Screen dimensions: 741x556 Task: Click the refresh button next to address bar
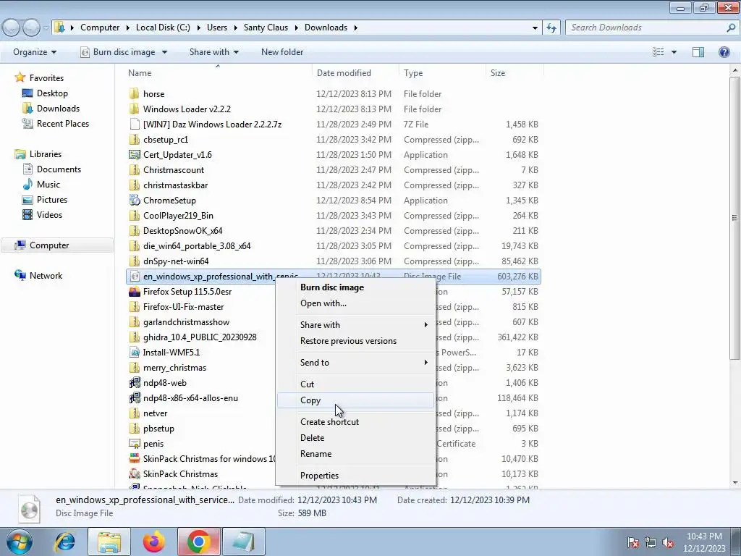coord(551,28)
